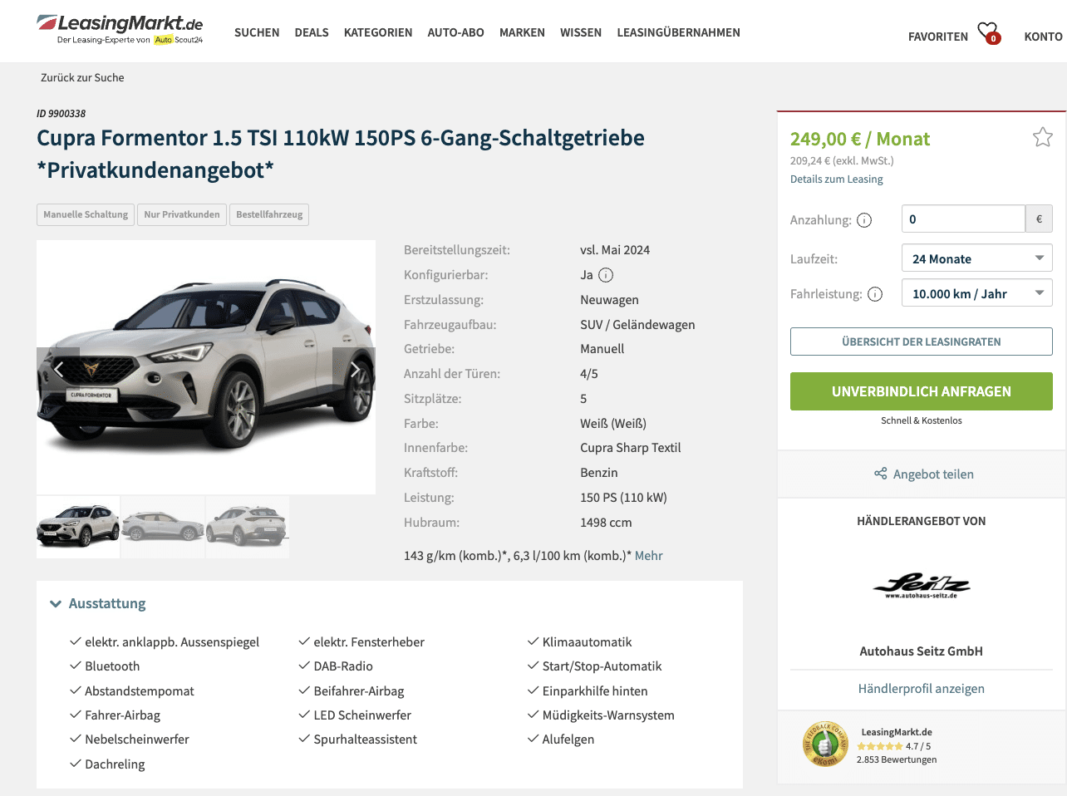1067x796 pixels.
Task: Click the share icon next to Angebot teilen
Action: coord(881,474)
